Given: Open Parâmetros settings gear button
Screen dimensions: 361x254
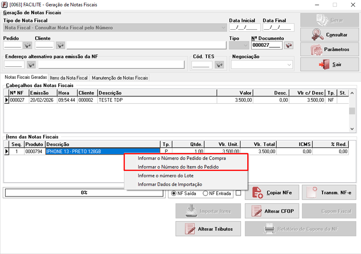Looking at the screenshot, I should (329, 50).
